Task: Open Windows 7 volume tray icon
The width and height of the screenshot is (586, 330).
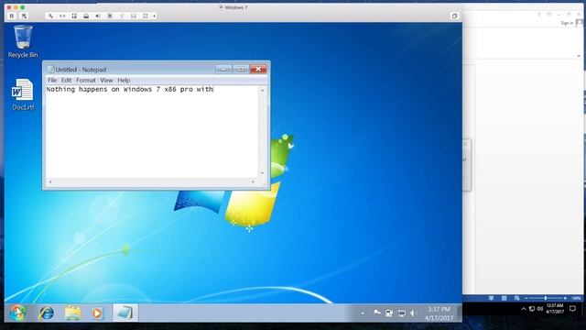Action: pyautogui.click(x=413, y=313)
